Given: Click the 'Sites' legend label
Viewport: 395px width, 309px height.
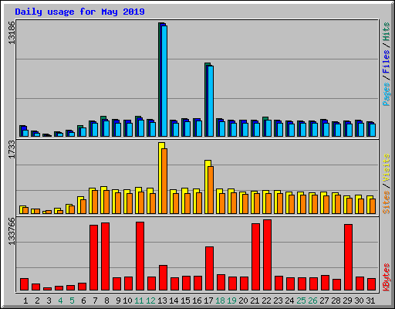Looking at the screenshot, I should click(x=387, y=202).
